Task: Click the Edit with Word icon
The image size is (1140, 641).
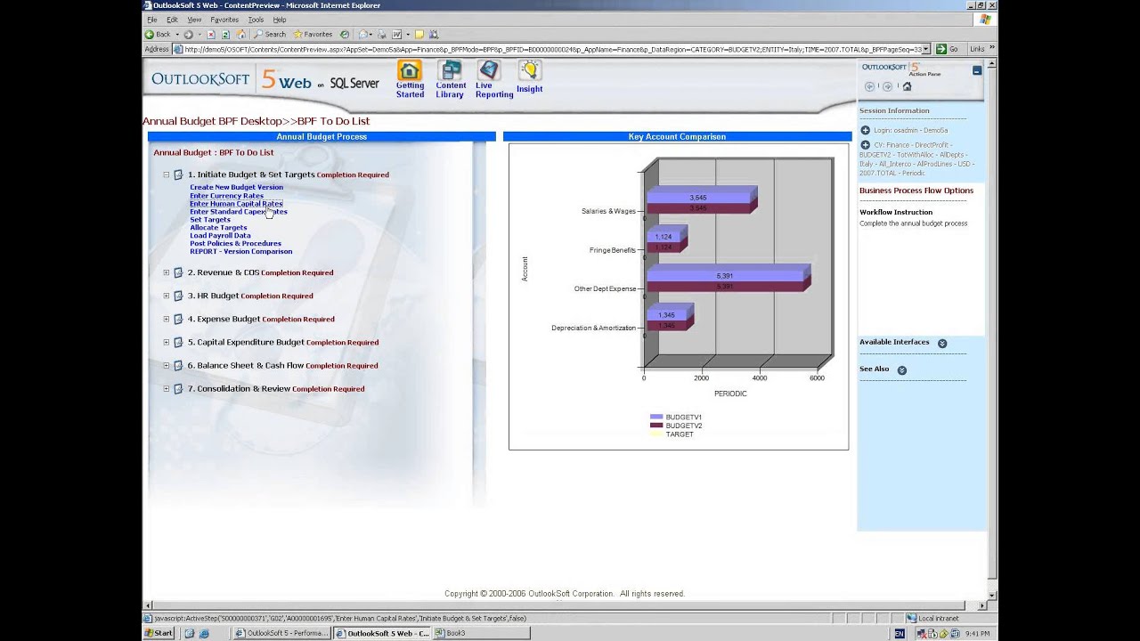Action: tap(397, 35)
